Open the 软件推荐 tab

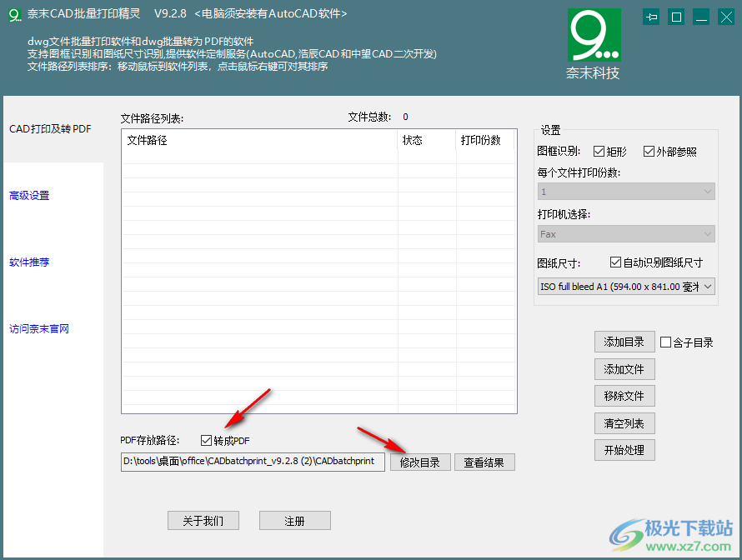click(29, 262)
